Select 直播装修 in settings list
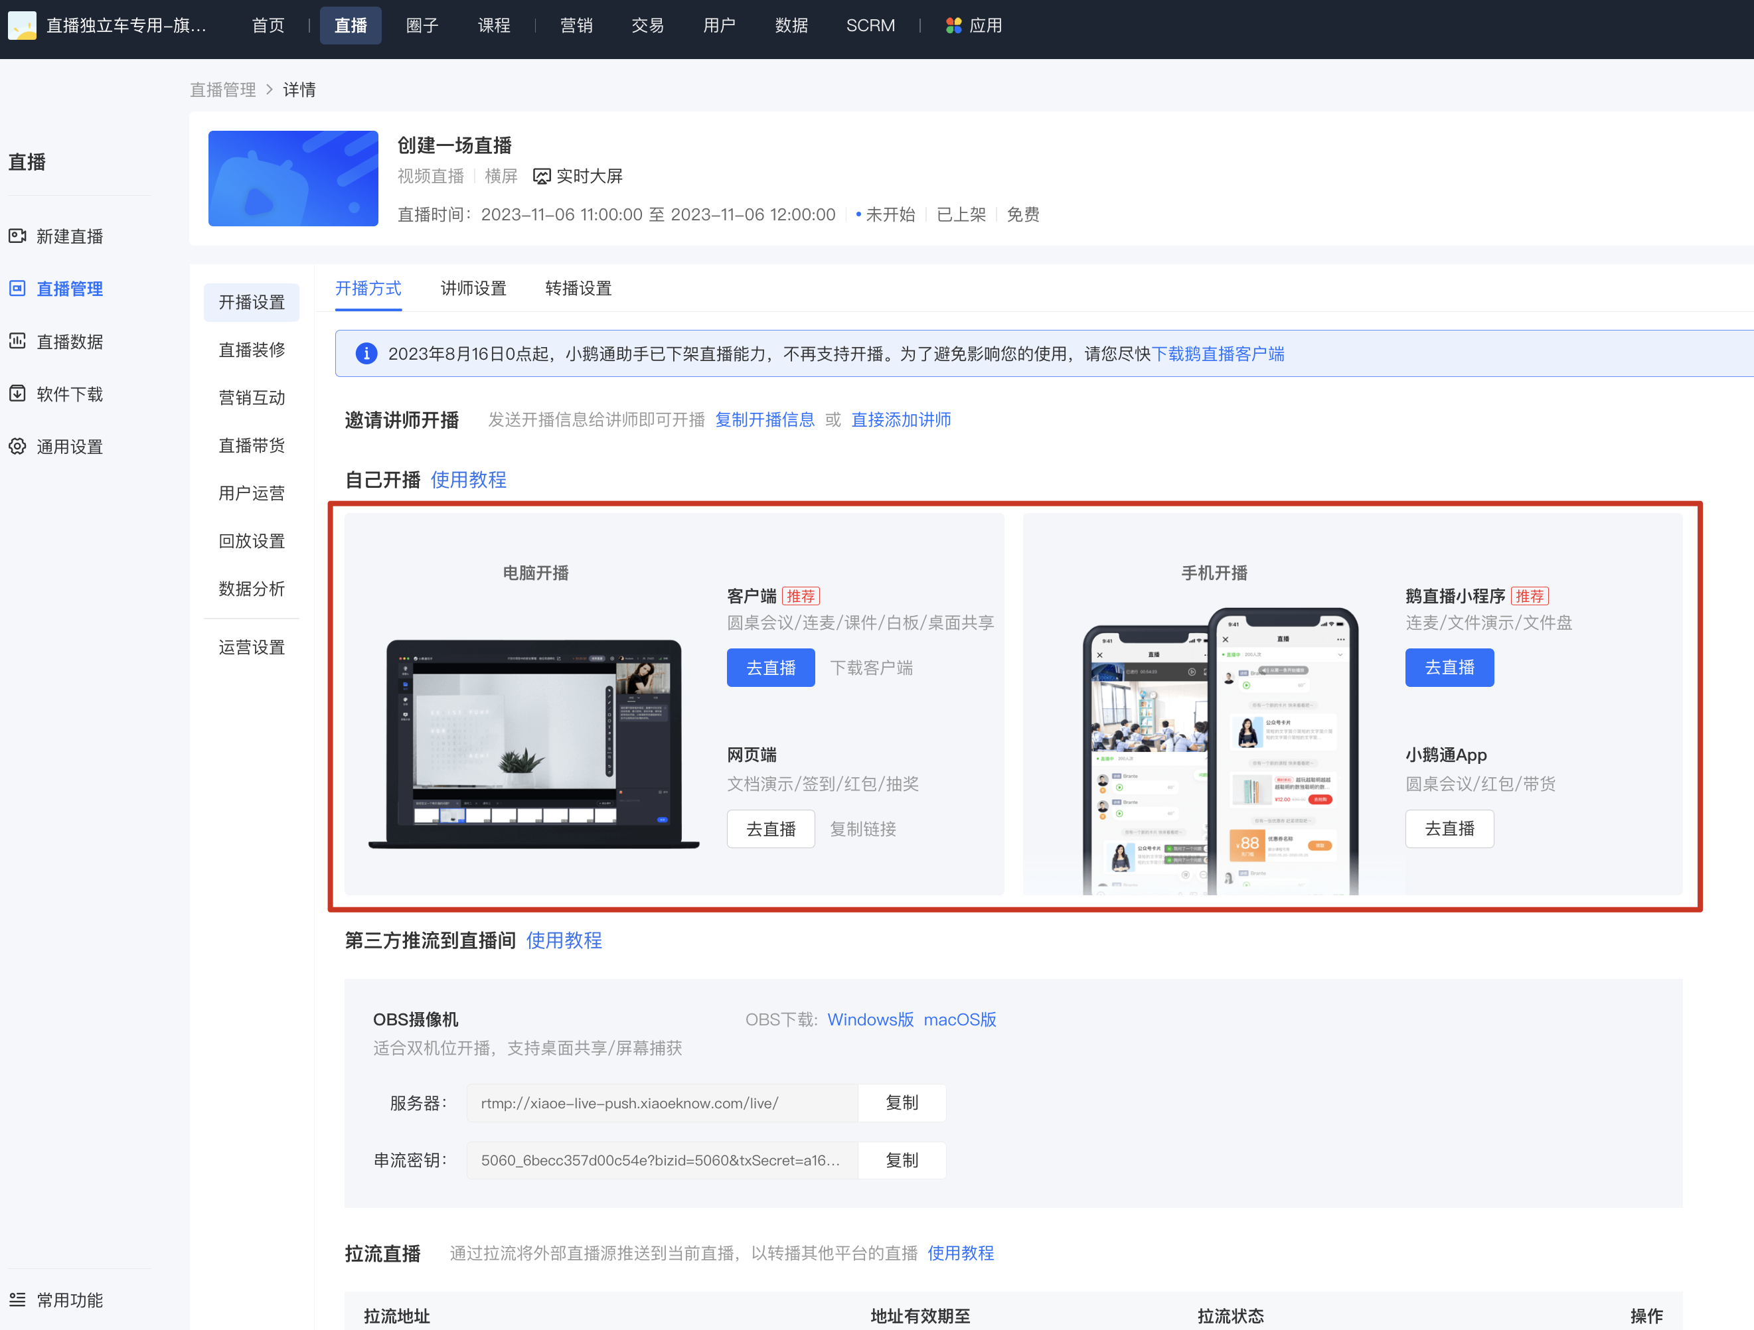 [252, 350]
